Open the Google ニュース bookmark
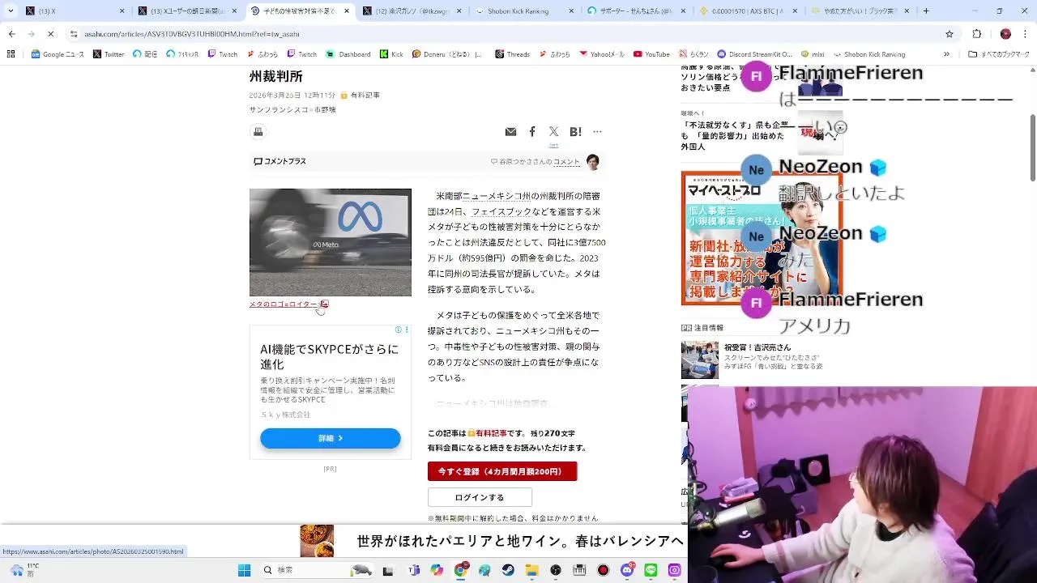The image size is (1037, 583). coord(58,54)
